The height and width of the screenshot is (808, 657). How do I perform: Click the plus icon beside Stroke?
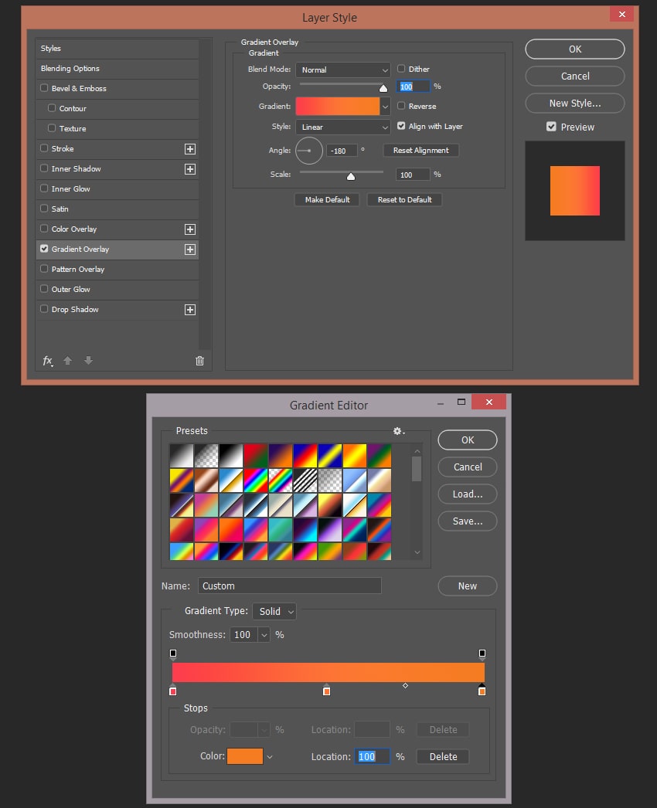[x=190, y=149]
